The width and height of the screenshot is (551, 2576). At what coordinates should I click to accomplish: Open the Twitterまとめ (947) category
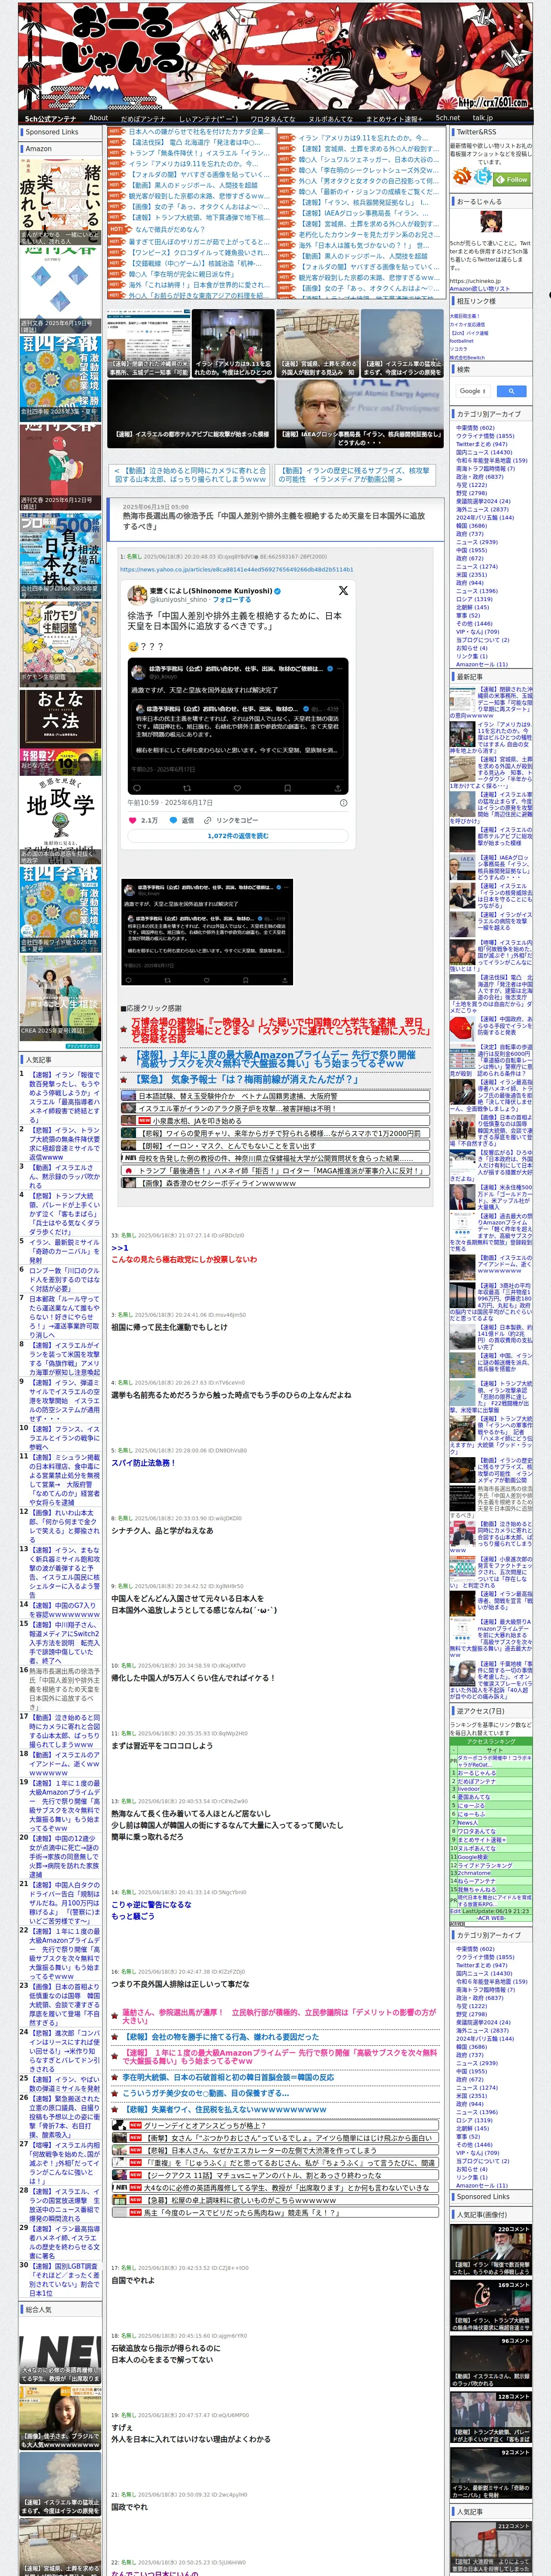coord(482,444)
